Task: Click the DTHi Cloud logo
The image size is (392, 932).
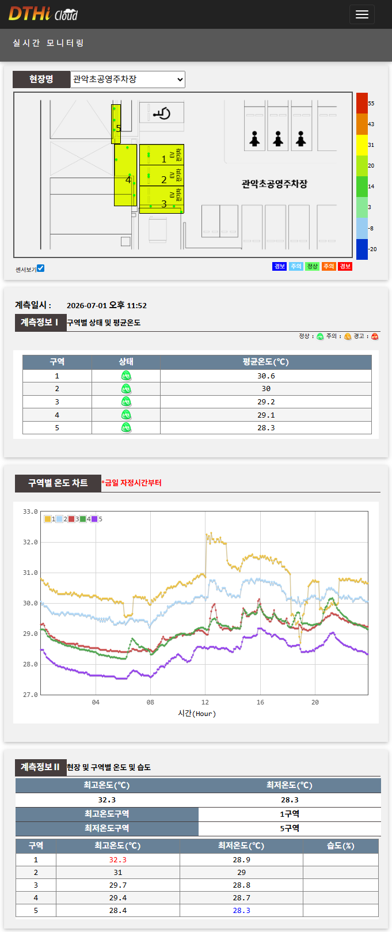Action: [43, 14]
